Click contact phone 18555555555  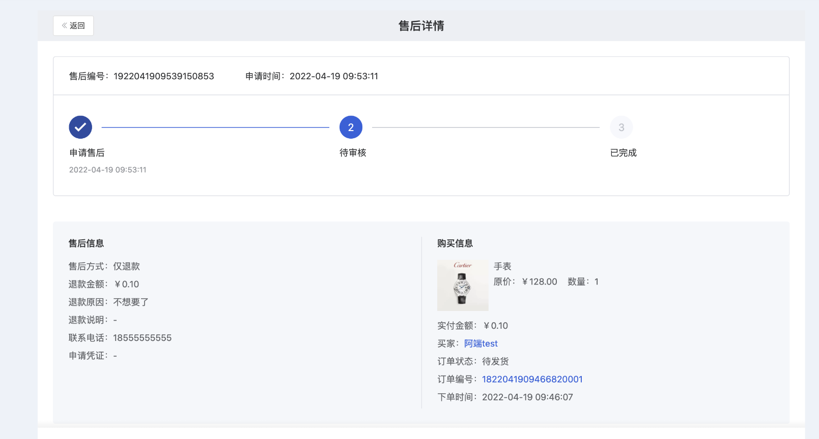[142, 338]
